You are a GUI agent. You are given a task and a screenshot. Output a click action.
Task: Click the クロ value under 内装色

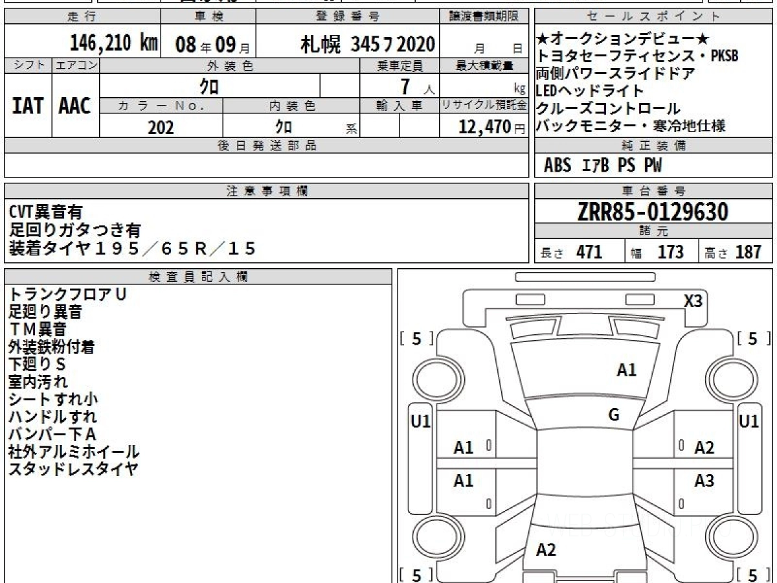pos(283,126)
